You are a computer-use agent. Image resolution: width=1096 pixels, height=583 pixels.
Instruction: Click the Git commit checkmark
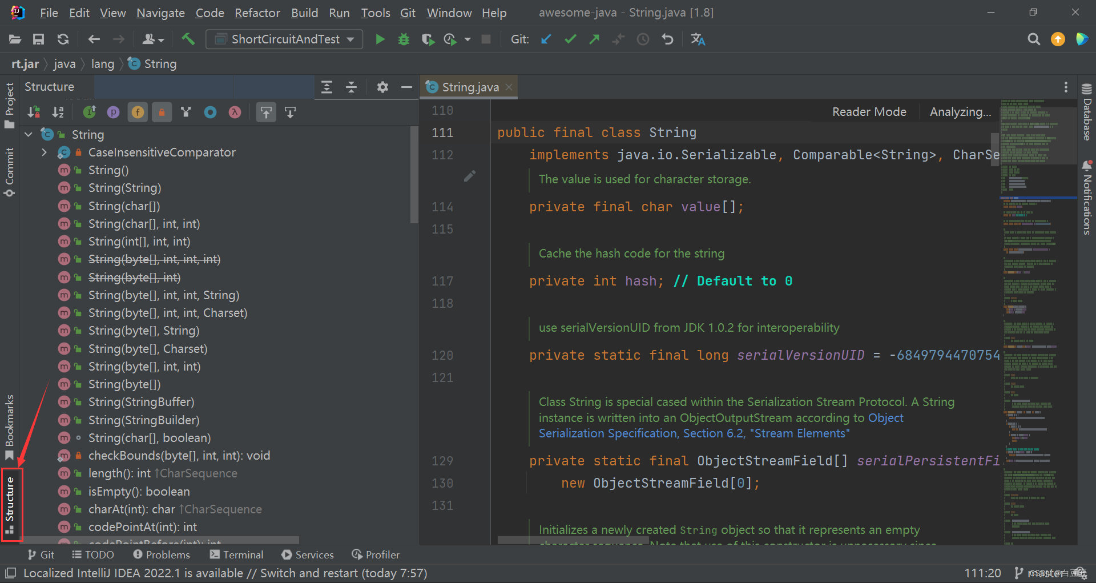(570, 39)
